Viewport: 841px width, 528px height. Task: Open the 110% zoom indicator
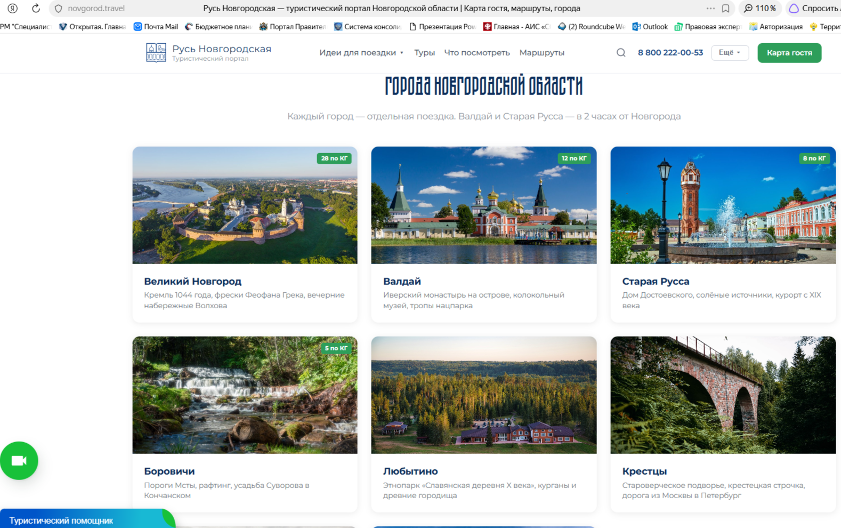(760, 9)
